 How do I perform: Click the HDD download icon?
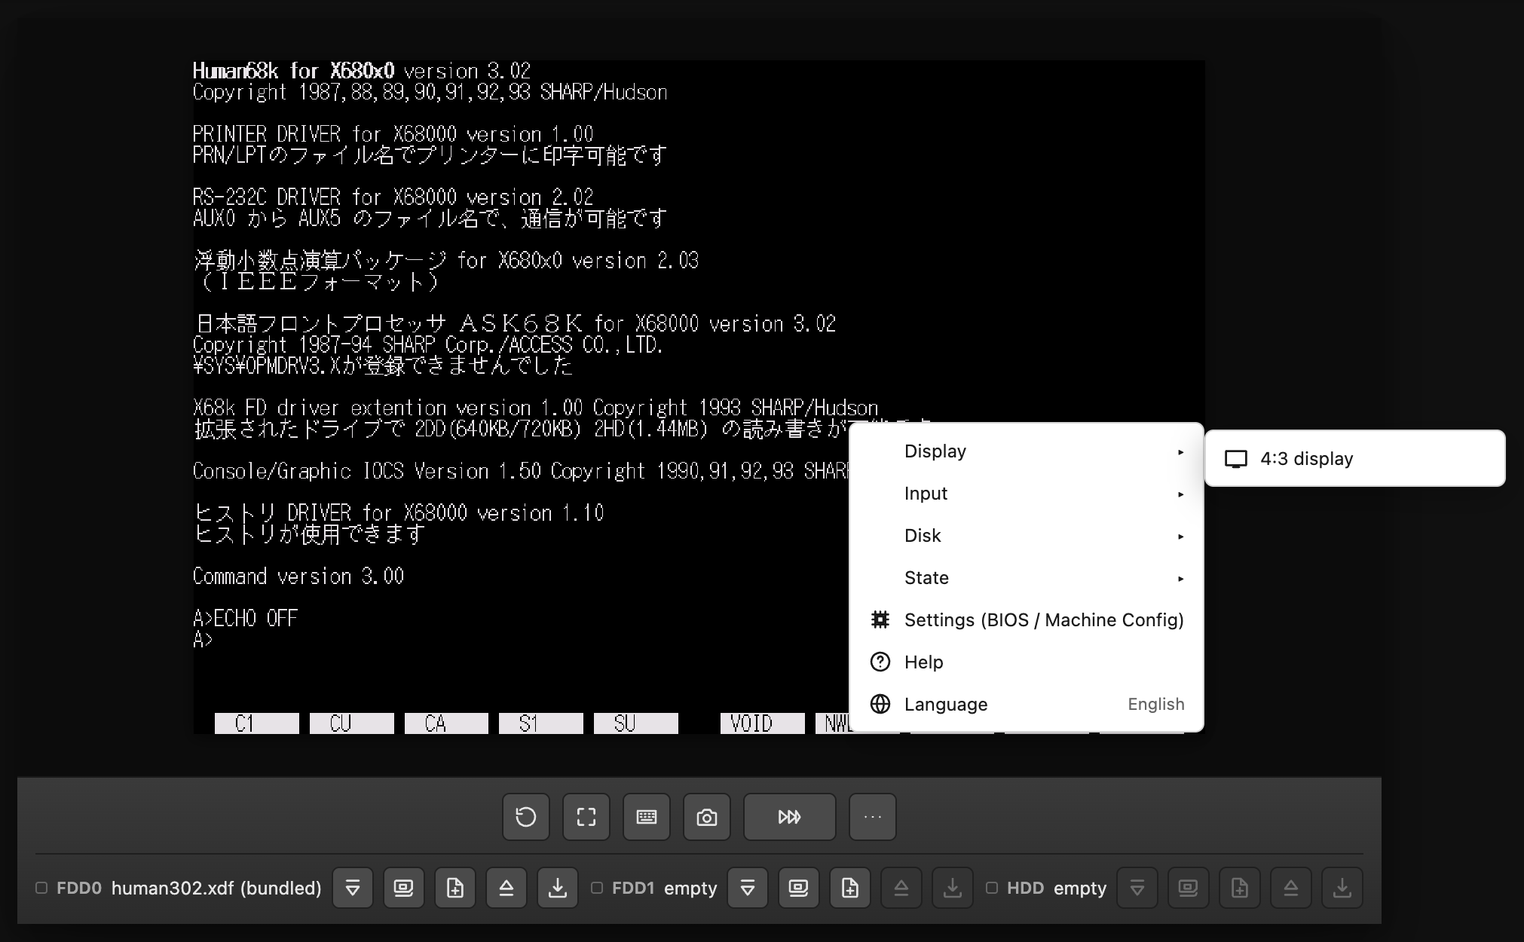1342,888
